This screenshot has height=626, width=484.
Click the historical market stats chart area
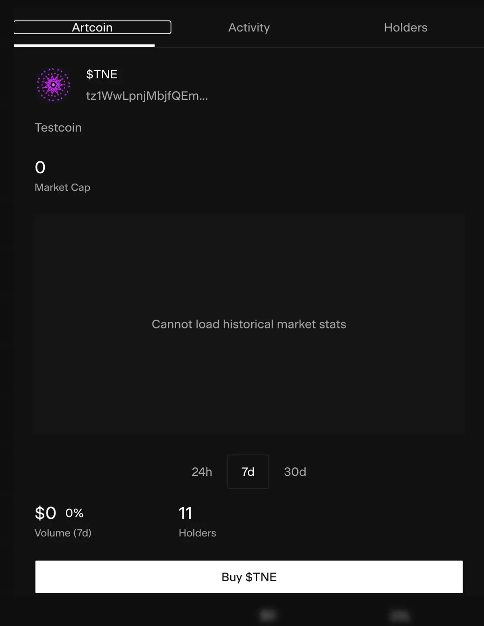[x=249, y=262]
